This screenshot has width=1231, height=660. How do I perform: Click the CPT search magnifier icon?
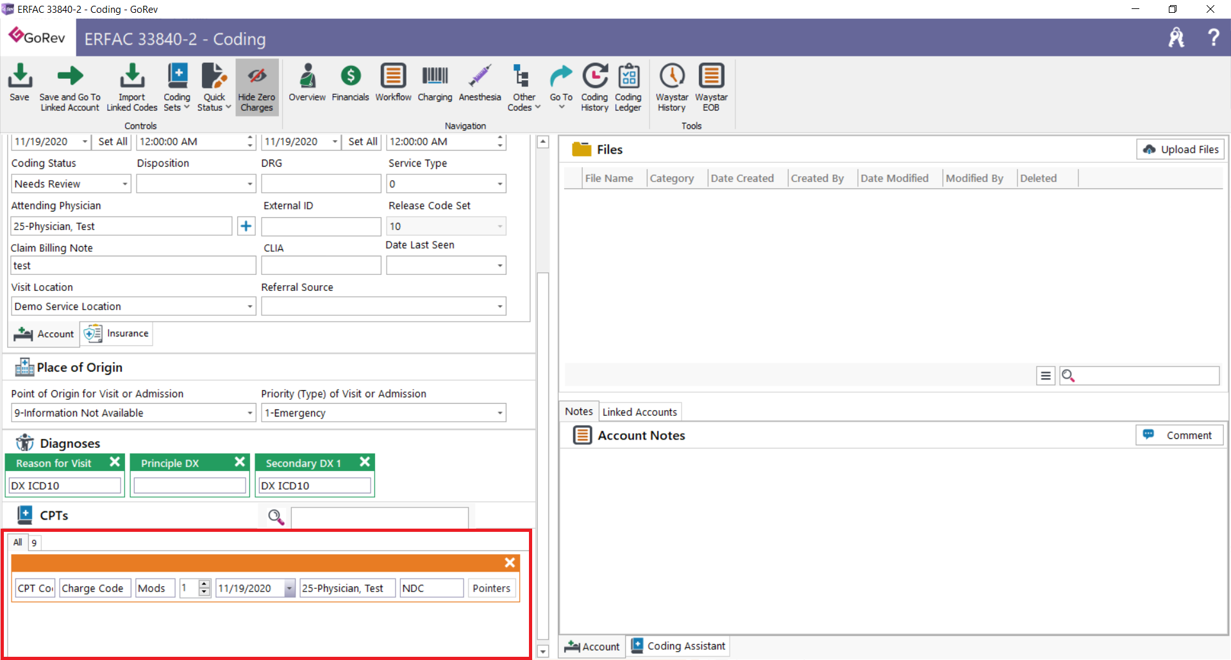276,517
